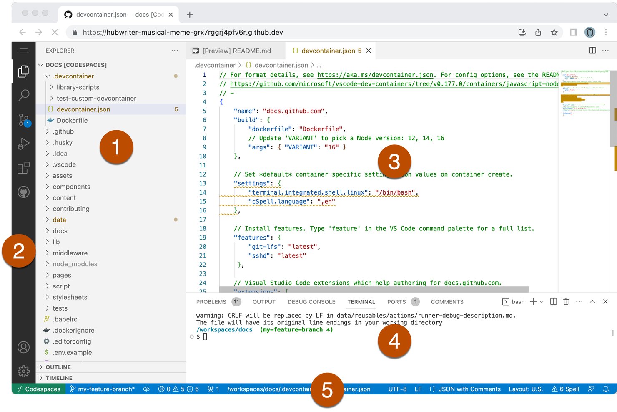Expand the test-custom-devcontainer folder
Viewport: 617px width, 412px height.
coord(111,98)
